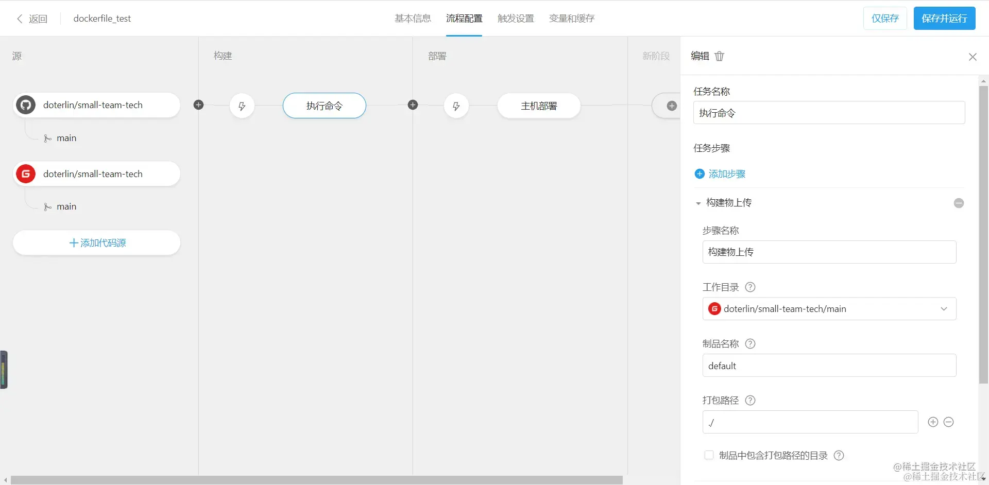
Task: Open the help icon next to 打包路径
Action: pyautogui.click(x=751, y=401)
